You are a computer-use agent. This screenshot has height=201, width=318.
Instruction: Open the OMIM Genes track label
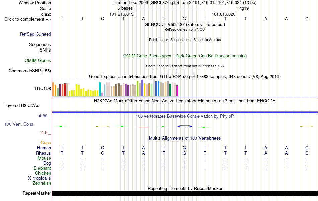click(38, 61)
